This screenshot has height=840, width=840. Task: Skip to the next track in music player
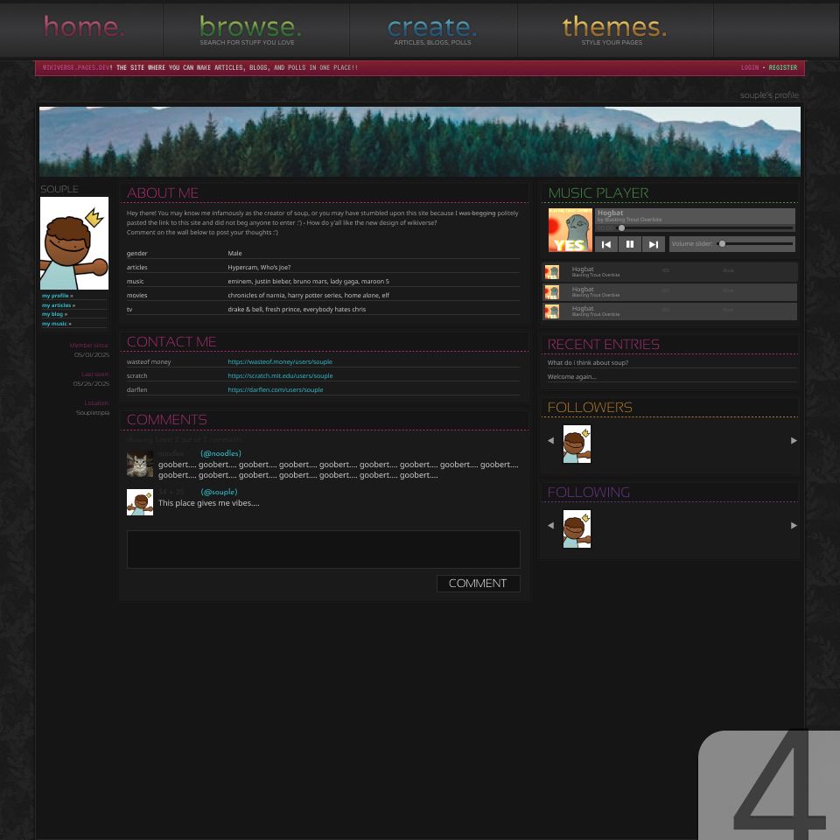point(654,244)
